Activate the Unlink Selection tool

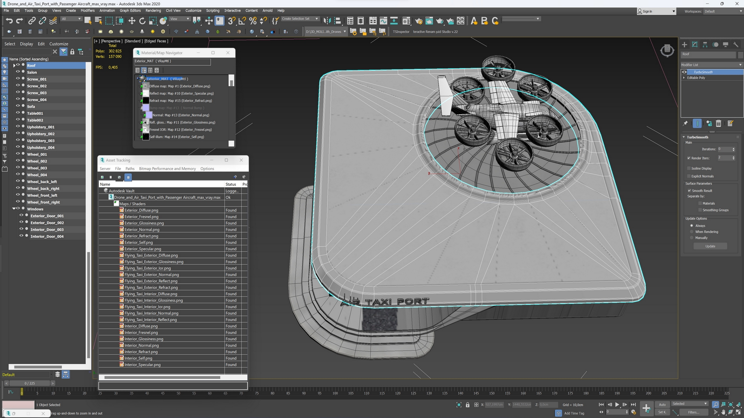click(42, 21)
